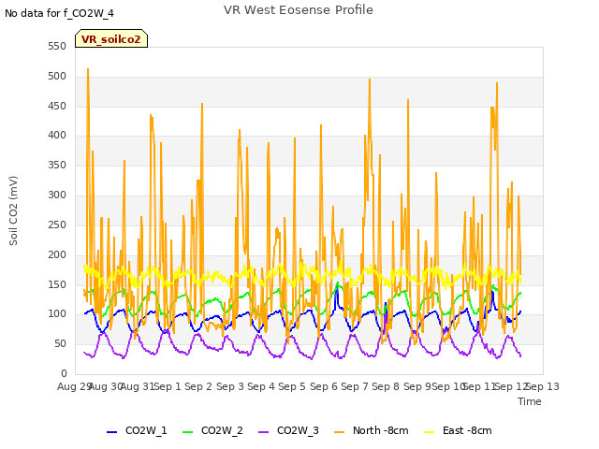This screenshot has height=449, width=599.
Task: Click the East -8cm legend entry
Action: pyautogui.click(x=458, y=430)
